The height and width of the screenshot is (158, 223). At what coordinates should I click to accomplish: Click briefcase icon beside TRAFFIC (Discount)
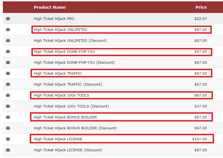8,84
